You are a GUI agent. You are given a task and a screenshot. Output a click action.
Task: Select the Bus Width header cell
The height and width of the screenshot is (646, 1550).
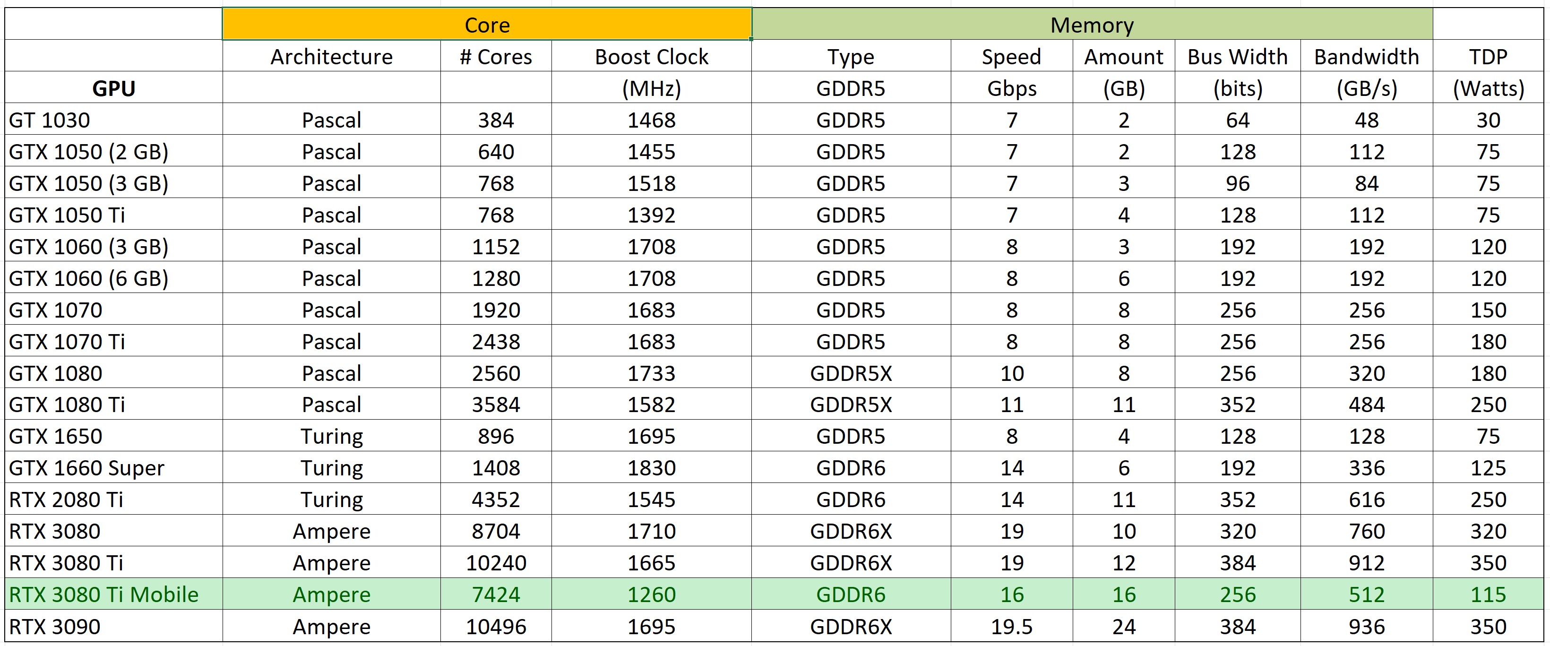[x=1237, y=57]
